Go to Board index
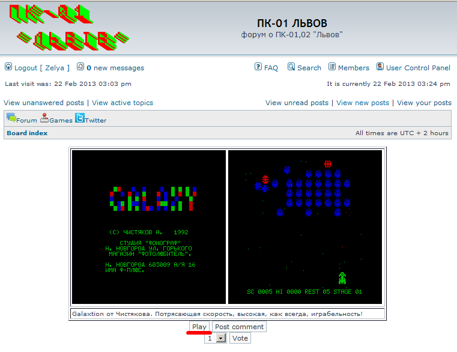457x352 pixels. (x=27, y=133)
